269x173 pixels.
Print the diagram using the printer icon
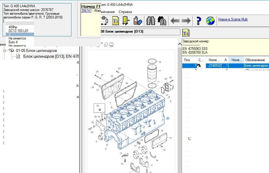point(112,44)
